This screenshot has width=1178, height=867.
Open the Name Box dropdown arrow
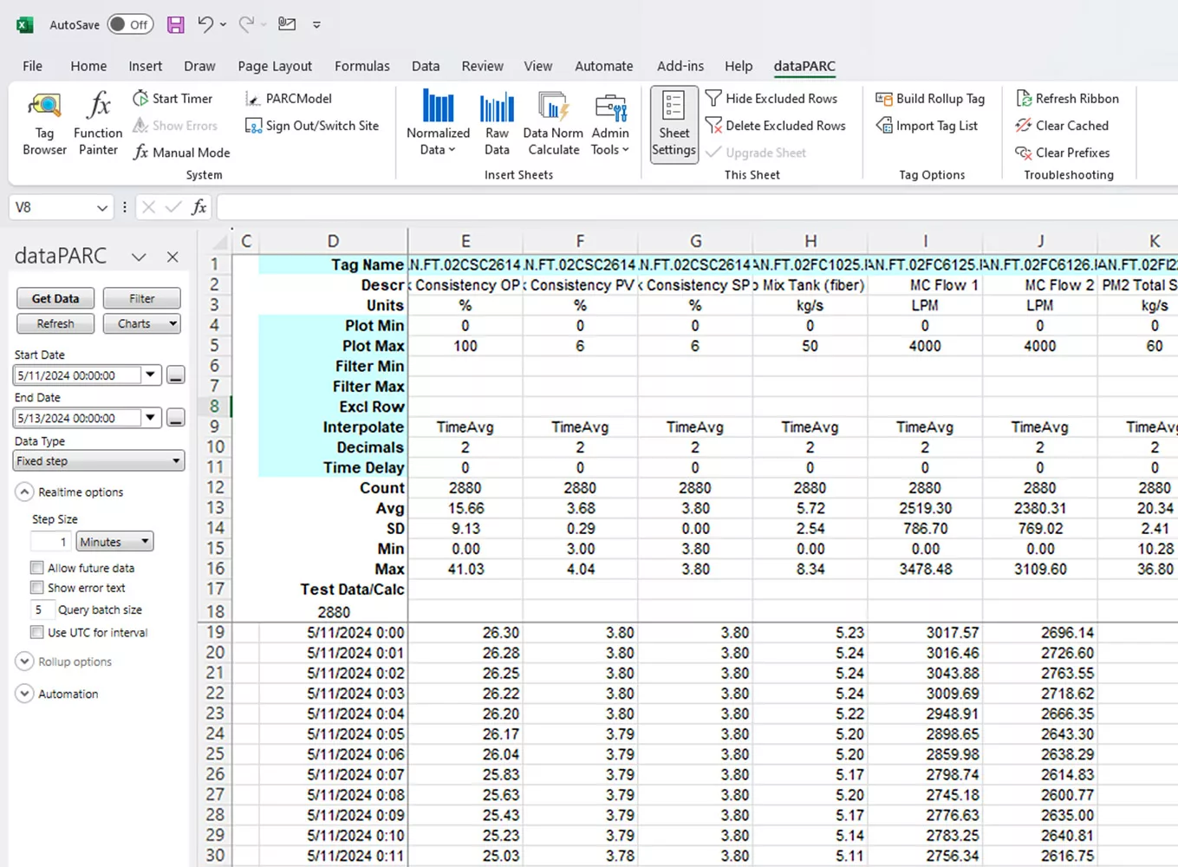102,208
